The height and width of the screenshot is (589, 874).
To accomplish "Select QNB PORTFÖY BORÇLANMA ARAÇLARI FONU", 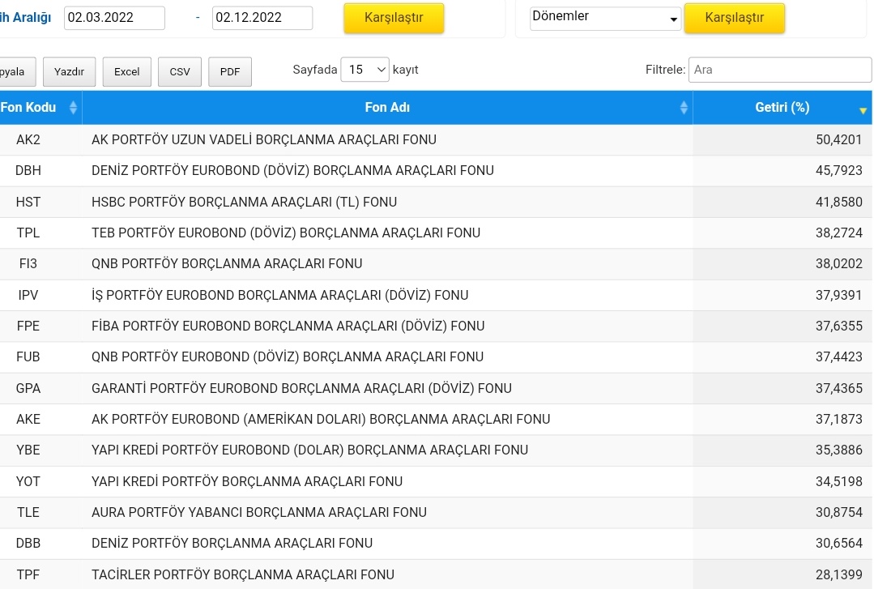I will [227, 264].
